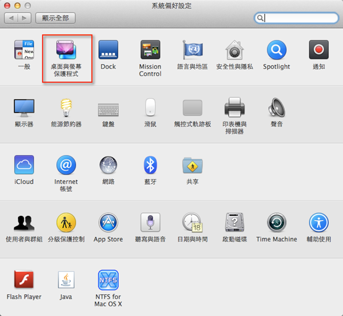
Task: Open 啟動磁碟 (Startup Disk) icon
Action: click(x=234, y=222)
